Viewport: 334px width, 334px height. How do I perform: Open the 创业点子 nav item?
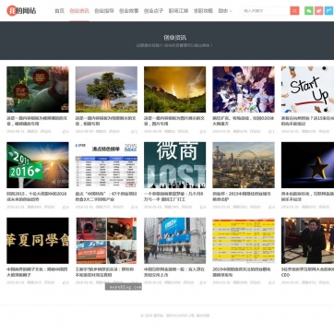pos(153,11)
